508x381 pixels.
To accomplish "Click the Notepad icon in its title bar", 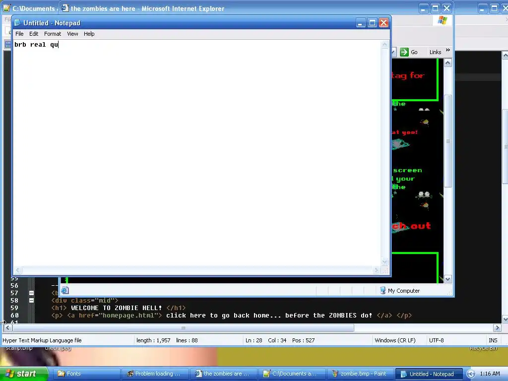I will pos(17,23).
